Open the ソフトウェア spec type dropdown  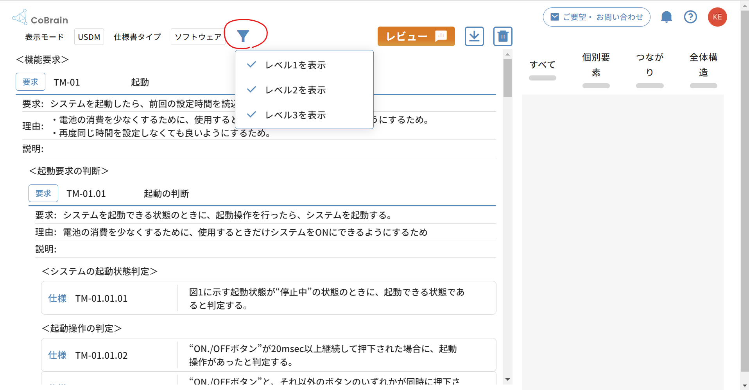[x=198, y=37]
